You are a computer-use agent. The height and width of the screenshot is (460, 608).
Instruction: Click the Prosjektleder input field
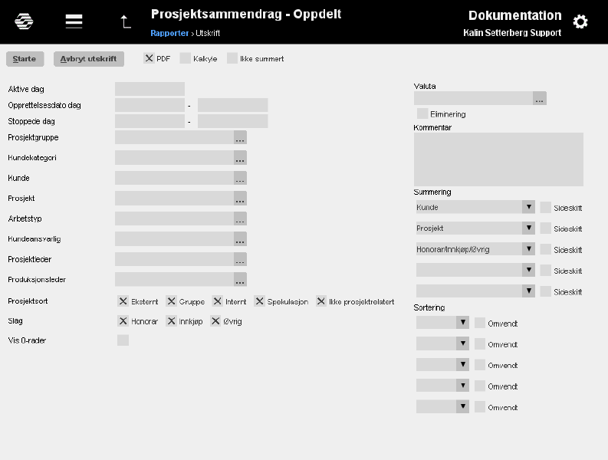175,259
